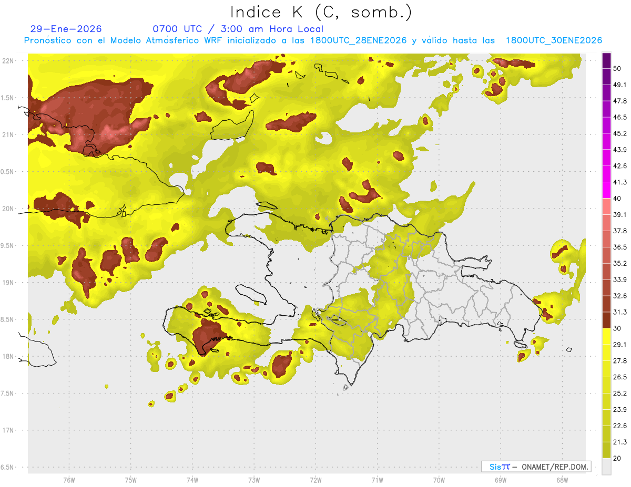Click the colorbar value "40"

coord(618,199)
